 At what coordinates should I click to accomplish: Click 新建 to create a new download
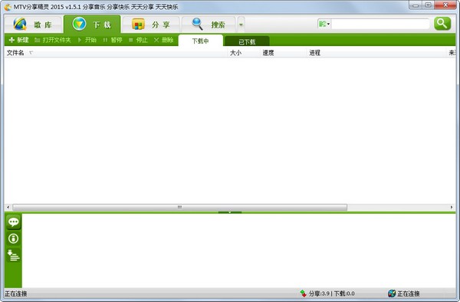(18, 40)
